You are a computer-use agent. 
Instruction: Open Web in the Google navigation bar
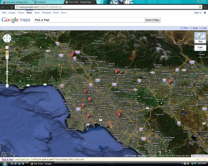[x=4, y=12]
